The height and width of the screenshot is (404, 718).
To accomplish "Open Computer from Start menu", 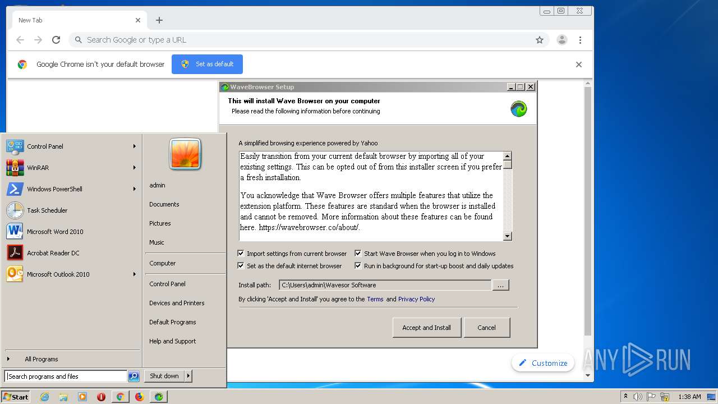I will click(163, 263).
